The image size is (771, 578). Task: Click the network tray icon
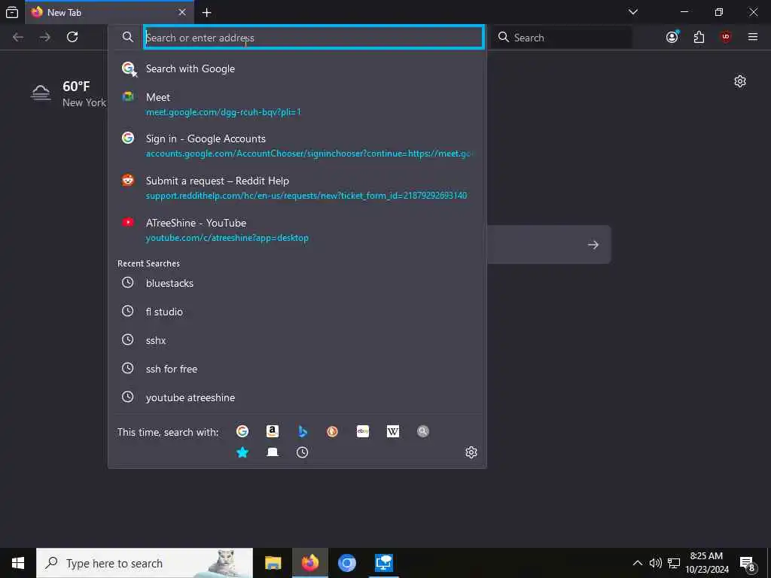(x=674, y=563)
